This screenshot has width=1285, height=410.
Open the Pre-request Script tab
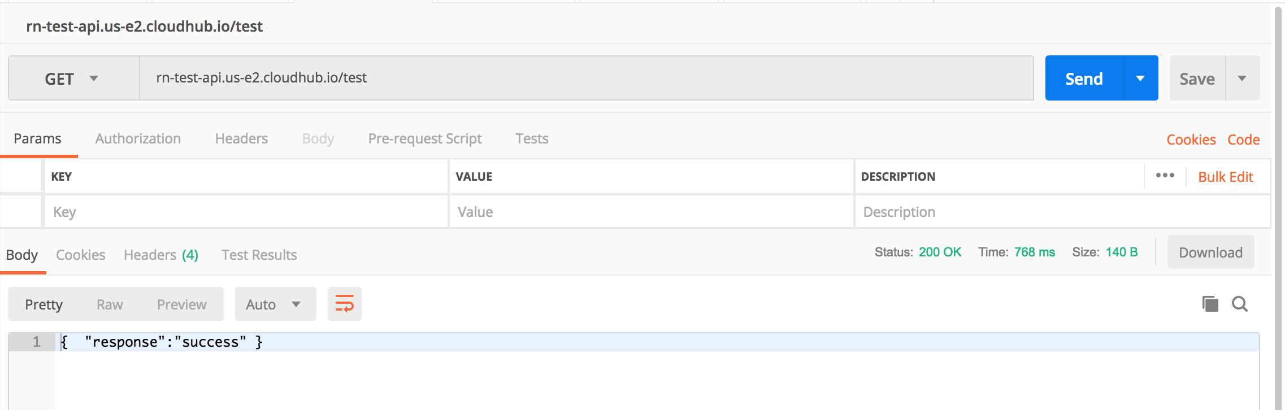tap(425, 139)
